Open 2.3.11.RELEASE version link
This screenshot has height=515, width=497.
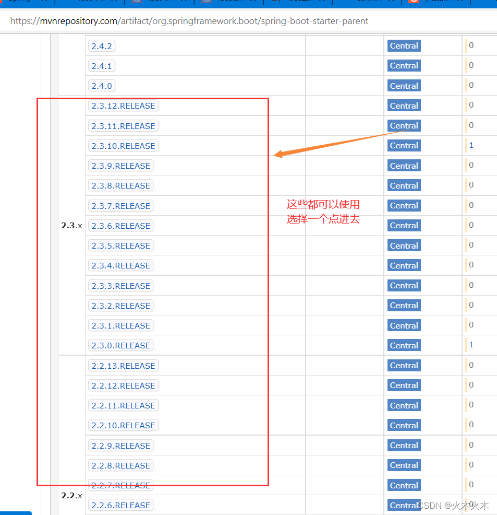coord(123,126)
